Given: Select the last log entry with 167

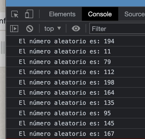Looking at the screenshot, I should coord(75,134).
